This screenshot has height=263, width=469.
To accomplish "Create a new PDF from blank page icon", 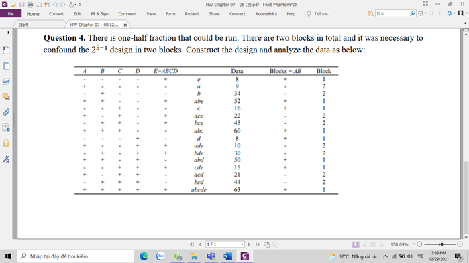I will pyautogui.click(x=47, y=5).
